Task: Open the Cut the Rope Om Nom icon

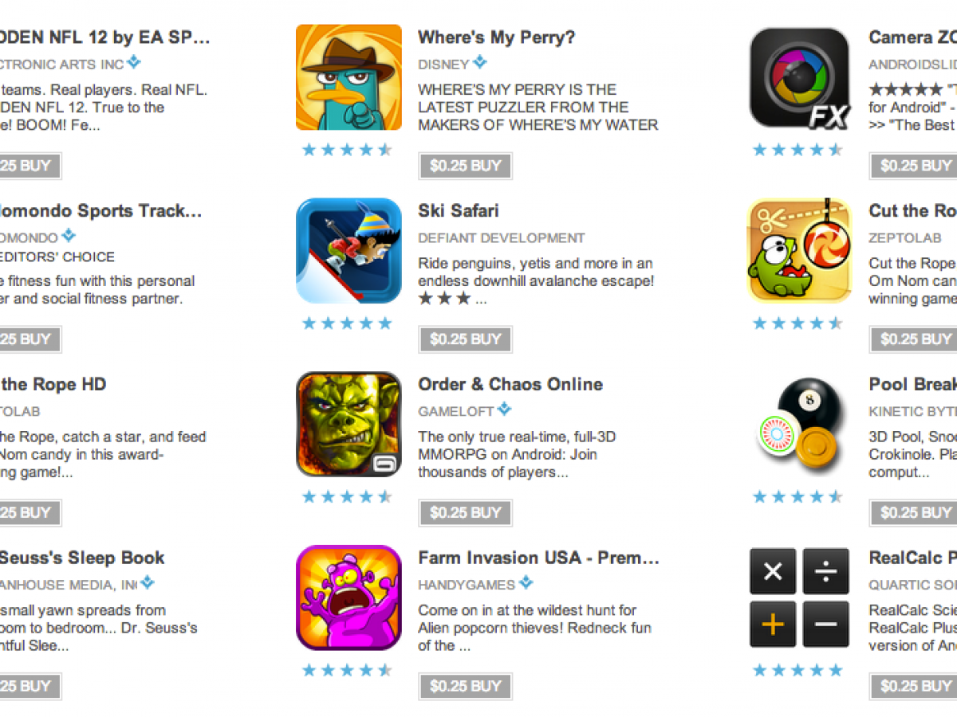Action: point(799,251)
